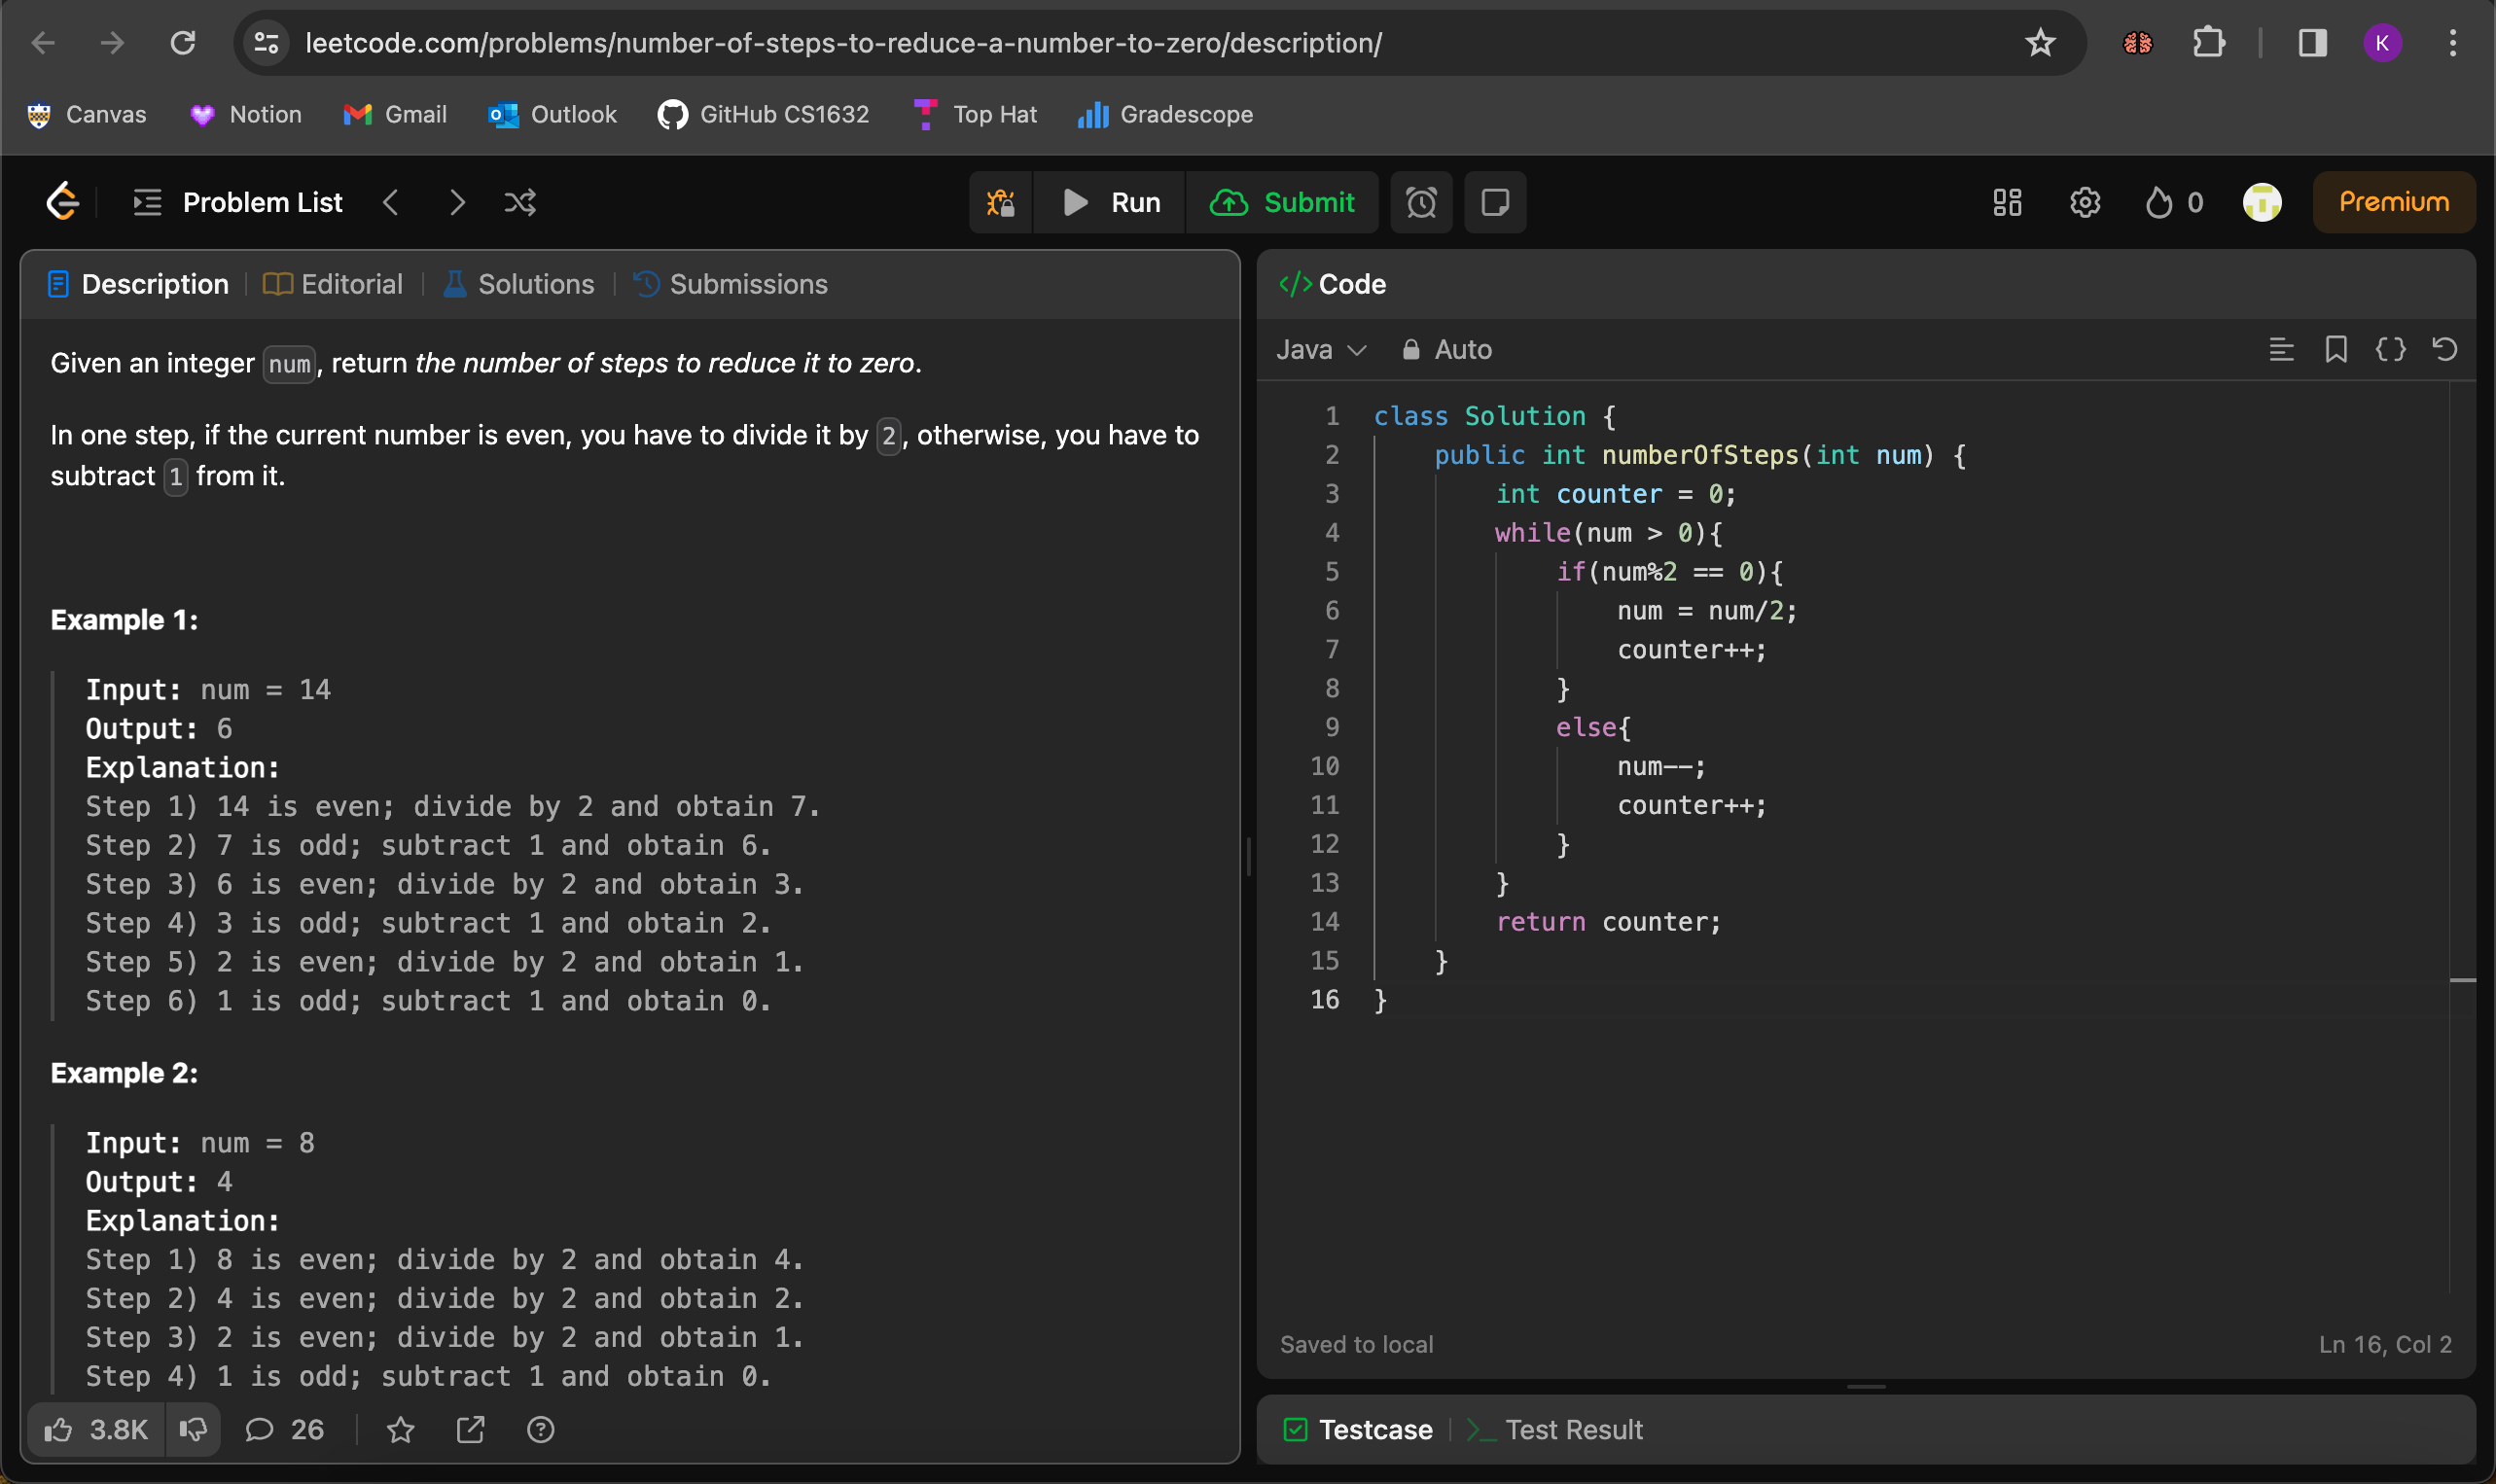Reset code to default icon
This screenshot has height=1484, width=2496.
click(x=2444, y=349)
